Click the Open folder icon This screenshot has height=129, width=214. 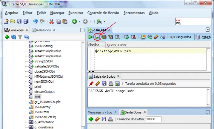point(13,21)
